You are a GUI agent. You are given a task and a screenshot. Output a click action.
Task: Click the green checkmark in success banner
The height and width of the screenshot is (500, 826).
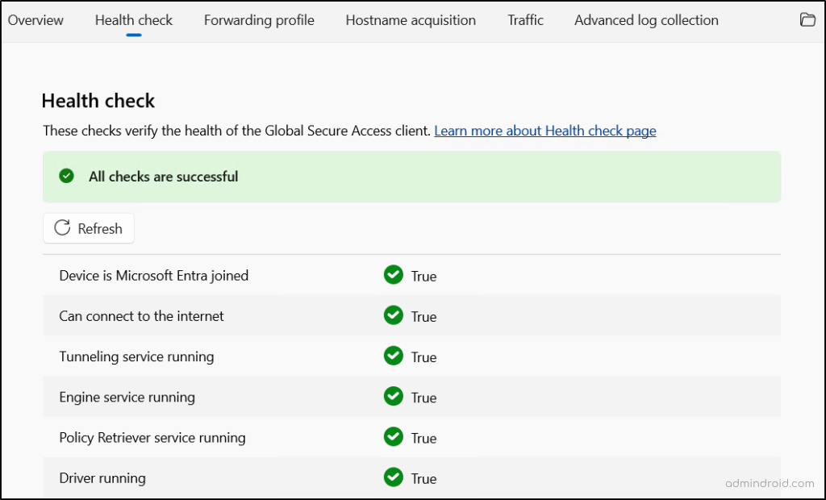click(67, 176)
